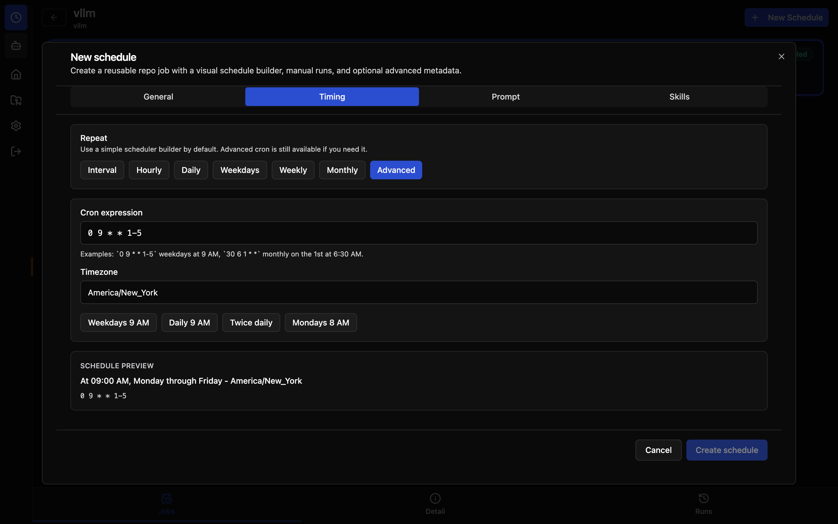Go to the home icon in sidebar
838x524 pixels.
[x=16, y=74]
